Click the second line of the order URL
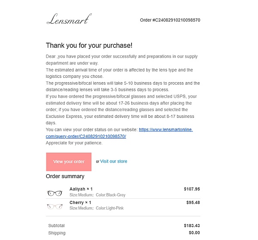Viewport: 258px width, 240px height. click(x=86, y=136)
